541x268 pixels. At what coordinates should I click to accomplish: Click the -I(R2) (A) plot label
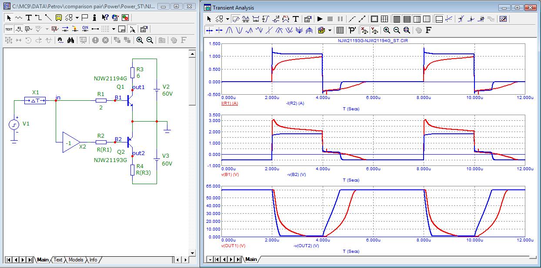click(295, 103)
